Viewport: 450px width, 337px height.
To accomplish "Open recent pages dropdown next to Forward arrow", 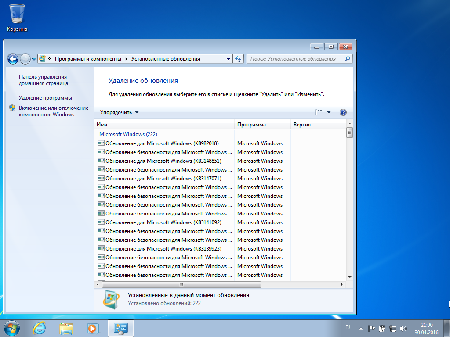I will click(34, 59).
